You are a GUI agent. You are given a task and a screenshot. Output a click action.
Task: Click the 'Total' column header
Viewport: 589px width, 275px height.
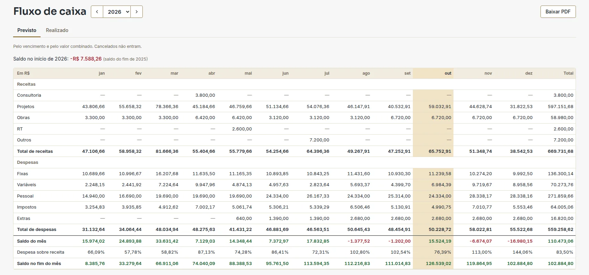pos(568,73)
